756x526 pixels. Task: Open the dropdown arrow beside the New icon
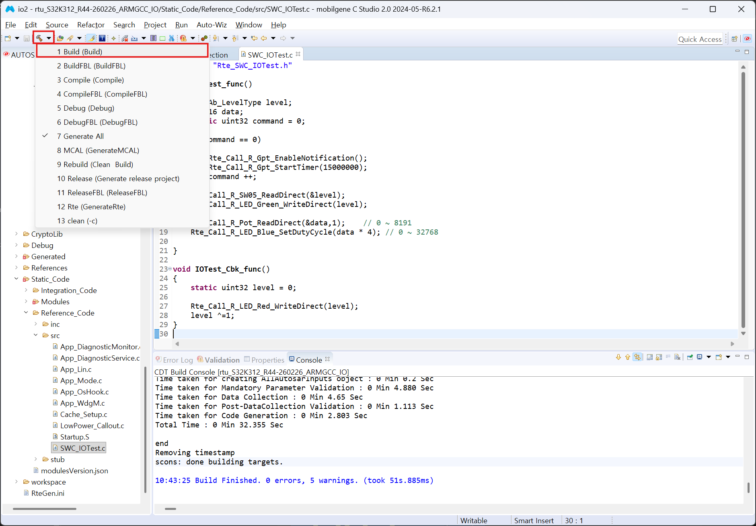pyautogui.click(x=17, y=38)
